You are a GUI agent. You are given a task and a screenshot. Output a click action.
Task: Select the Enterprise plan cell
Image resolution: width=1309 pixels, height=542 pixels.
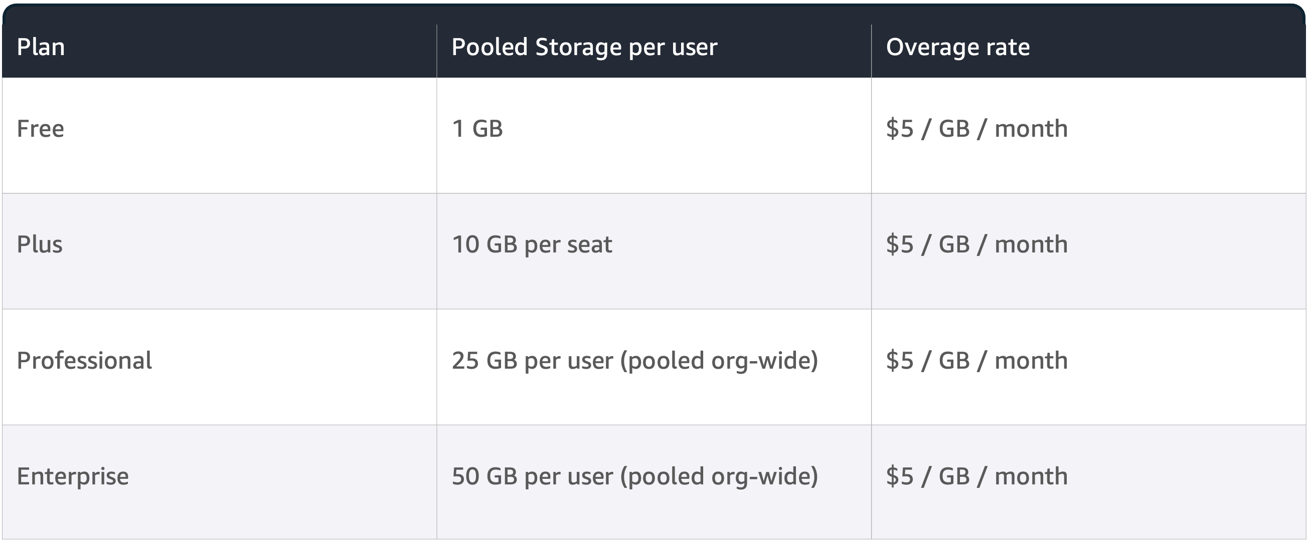coord(73,476)
